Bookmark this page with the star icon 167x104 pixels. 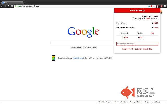tap(154, 6)
